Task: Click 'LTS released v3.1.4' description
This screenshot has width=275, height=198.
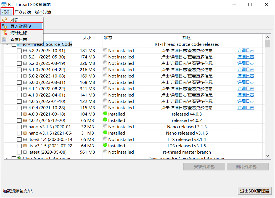Action: (x=187, y=139)
